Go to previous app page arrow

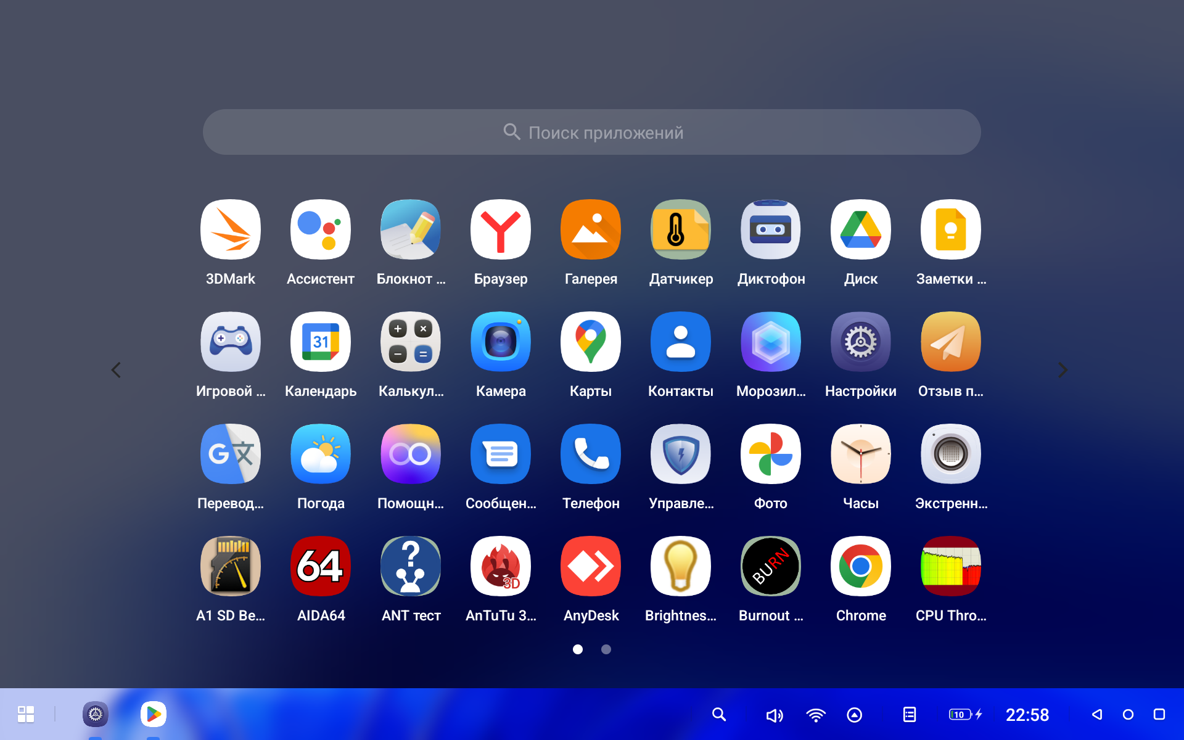[116, 370]
